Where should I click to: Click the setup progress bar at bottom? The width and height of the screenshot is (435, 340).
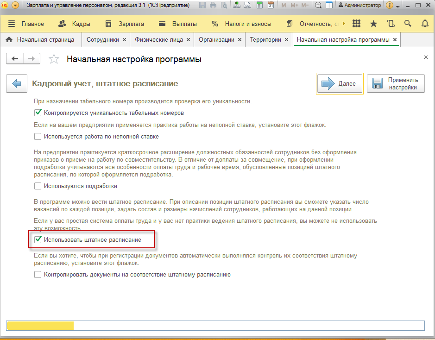click(215, 326)
